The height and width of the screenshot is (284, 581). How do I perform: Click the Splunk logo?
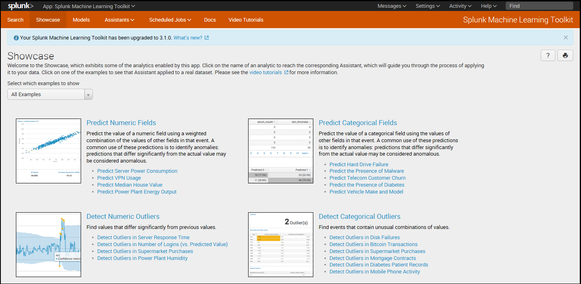click(x=21, y=6)
